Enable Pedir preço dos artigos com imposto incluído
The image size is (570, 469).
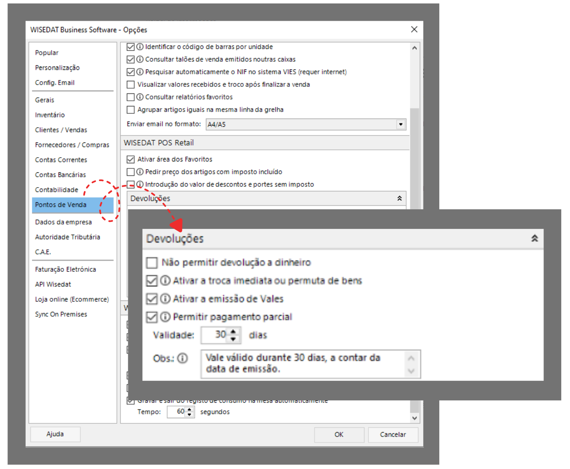(130, 172)
